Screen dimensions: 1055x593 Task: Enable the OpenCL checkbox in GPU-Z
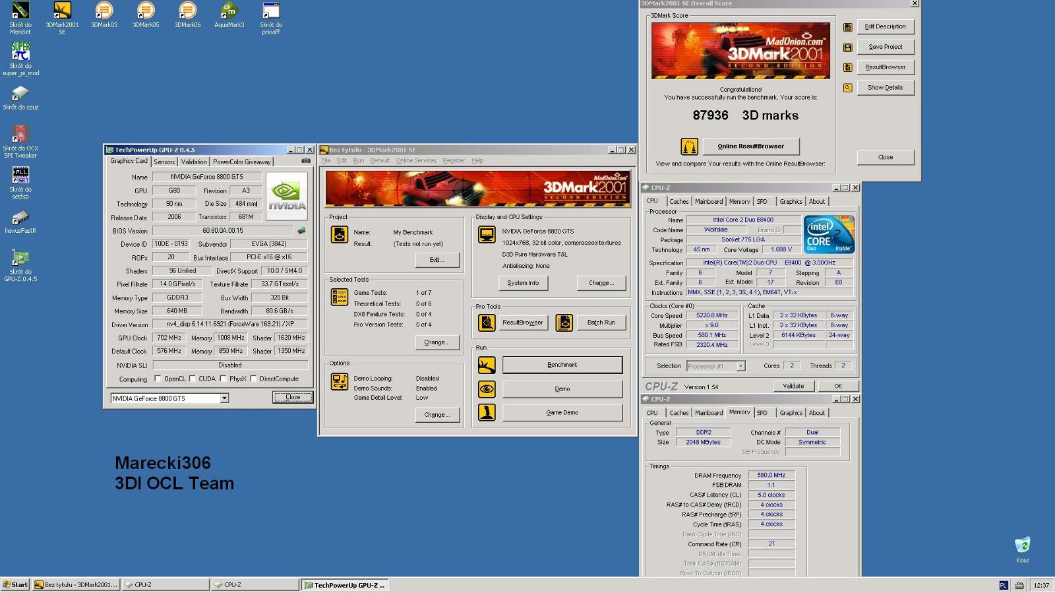[x=158, y=379]
